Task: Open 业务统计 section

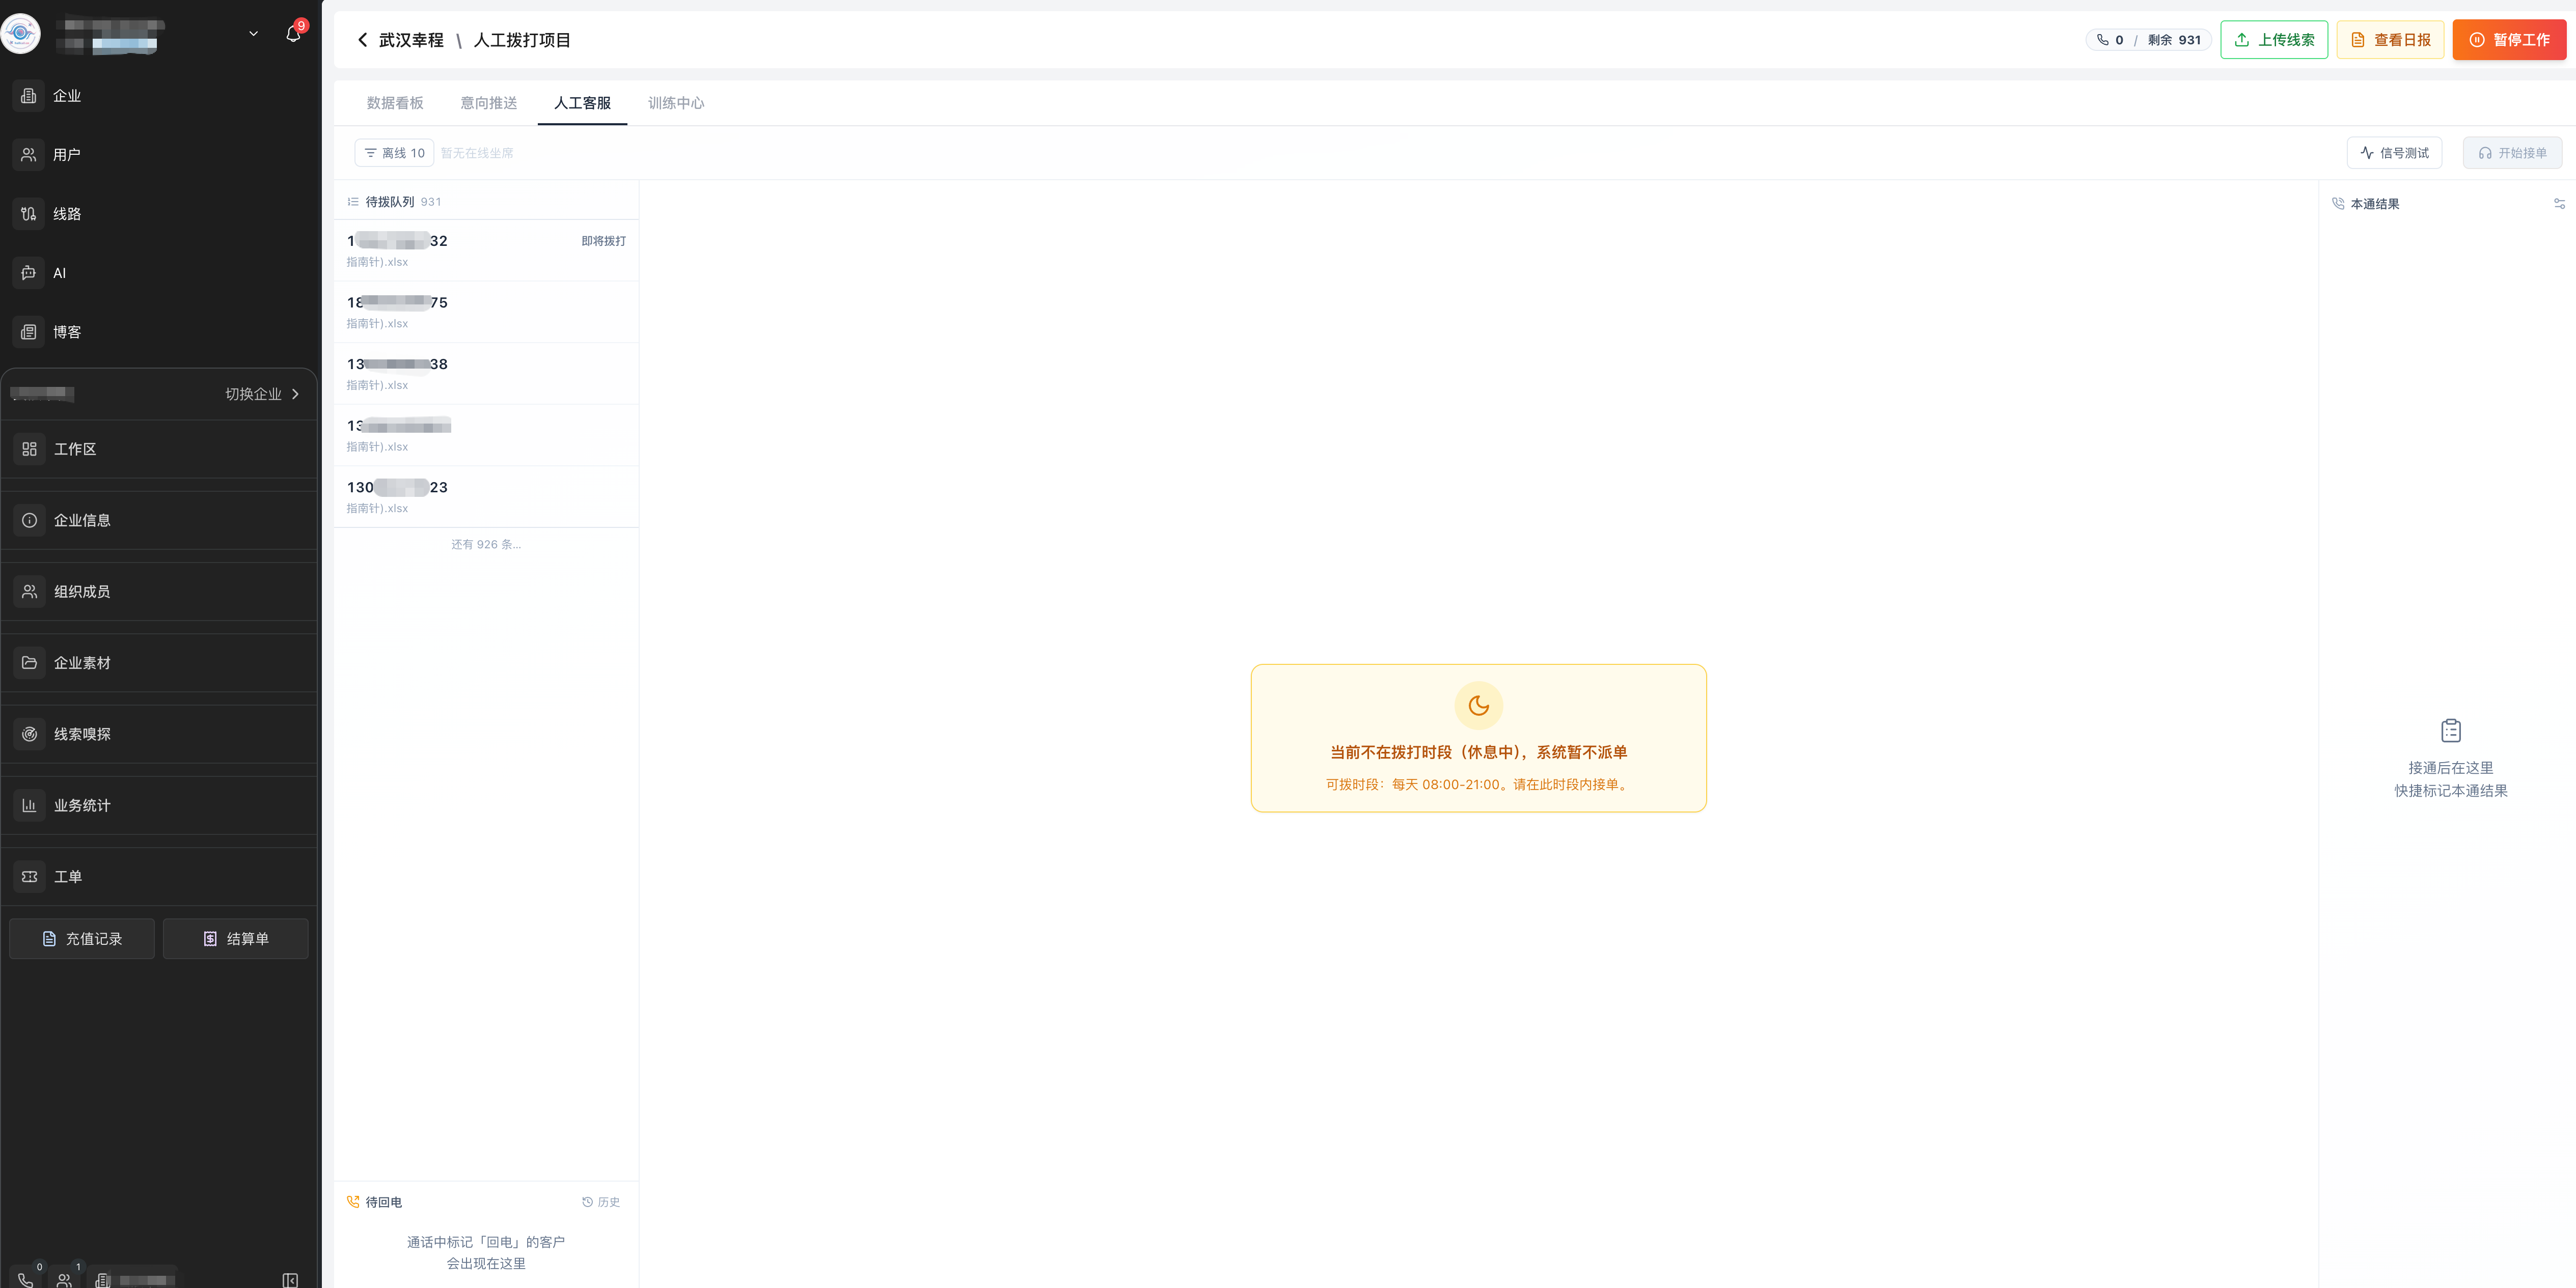Action: (159, 805)
